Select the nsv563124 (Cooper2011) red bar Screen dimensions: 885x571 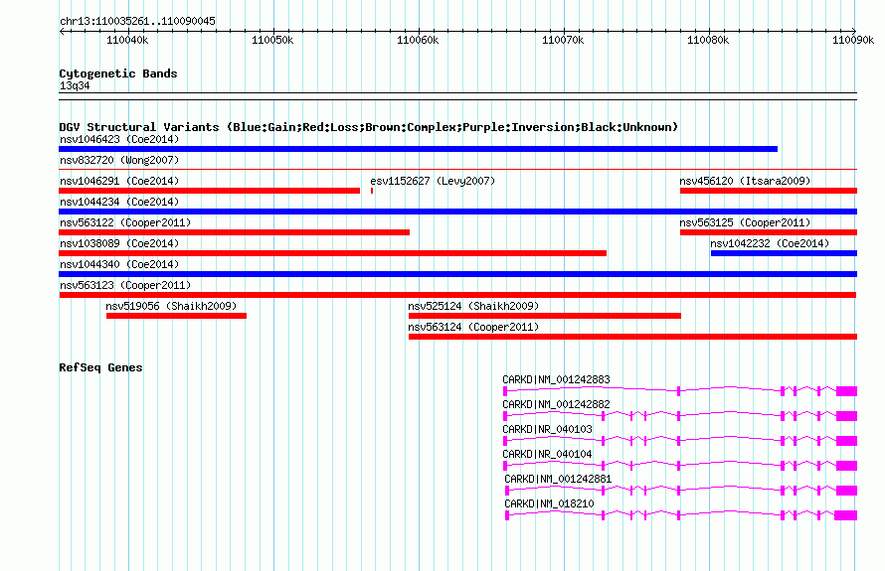pos(632,337)
